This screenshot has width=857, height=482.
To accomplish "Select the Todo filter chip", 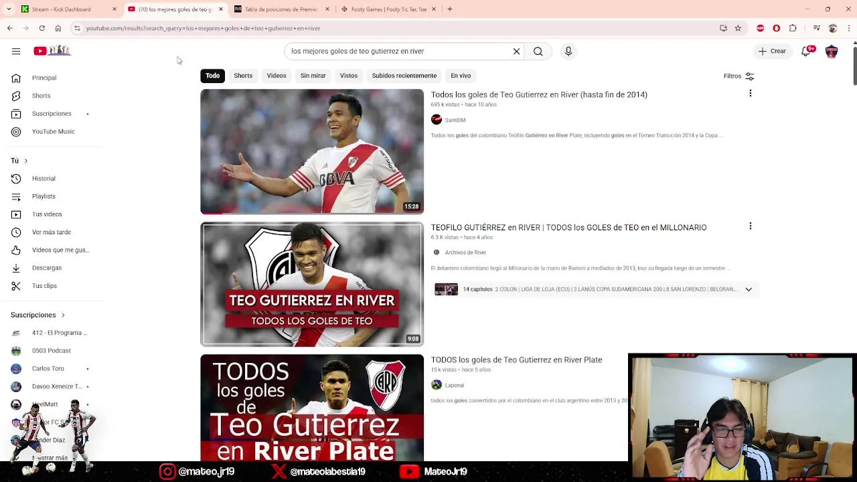I will [x=212, y=76].
